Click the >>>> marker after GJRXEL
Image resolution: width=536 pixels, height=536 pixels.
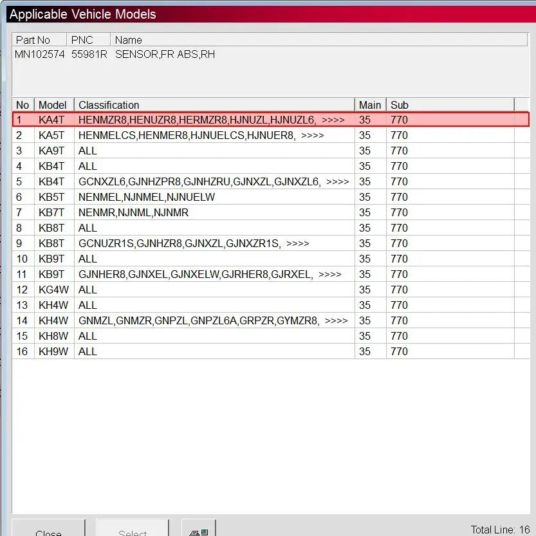point(330,274)
